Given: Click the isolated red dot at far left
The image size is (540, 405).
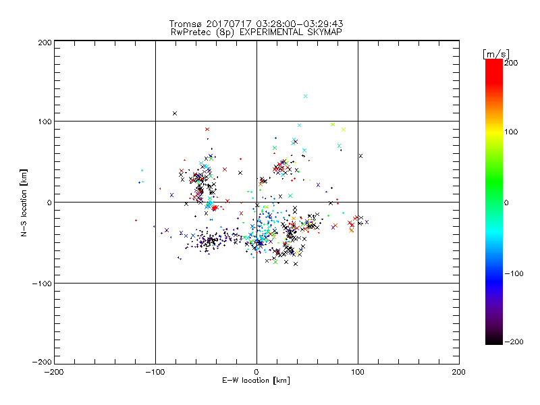Looking at the screenshot, I should tap(136, 221).
